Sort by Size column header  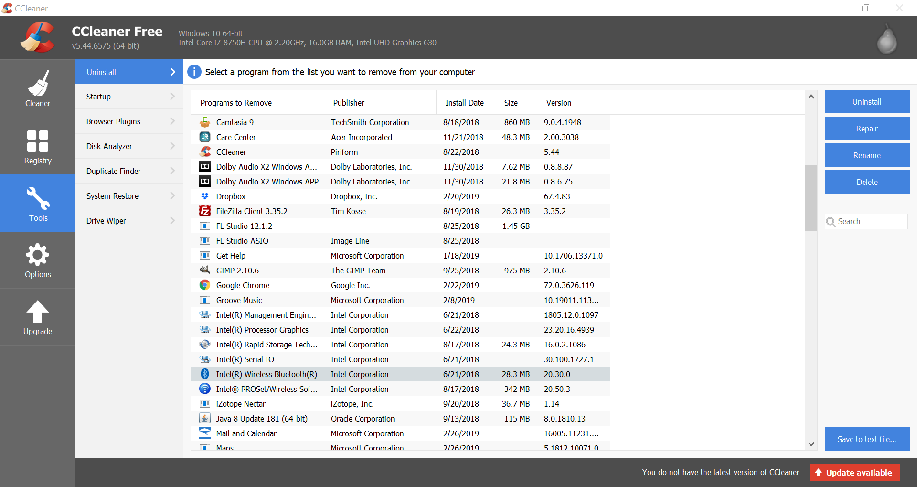pyautogui.click(x=516, y=103)
